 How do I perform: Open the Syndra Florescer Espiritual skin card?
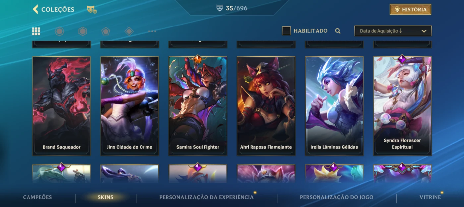[x=402, y=106]
